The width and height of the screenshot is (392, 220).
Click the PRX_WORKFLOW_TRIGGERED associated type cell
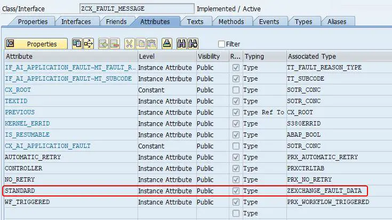point(339,202)
